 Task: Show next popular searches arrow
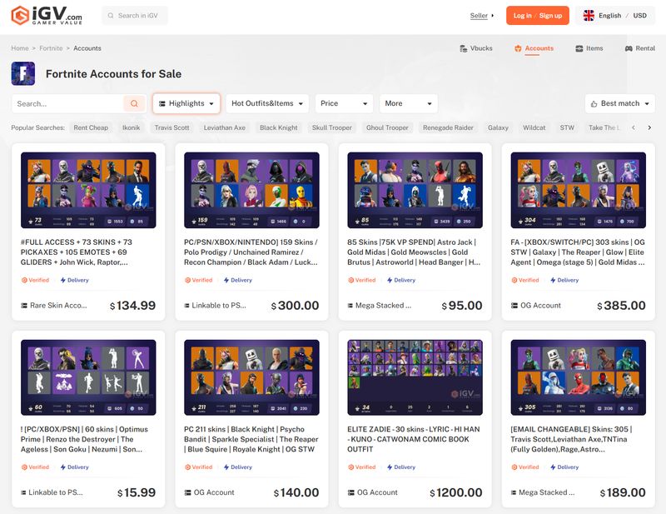(x=649, y=127)
